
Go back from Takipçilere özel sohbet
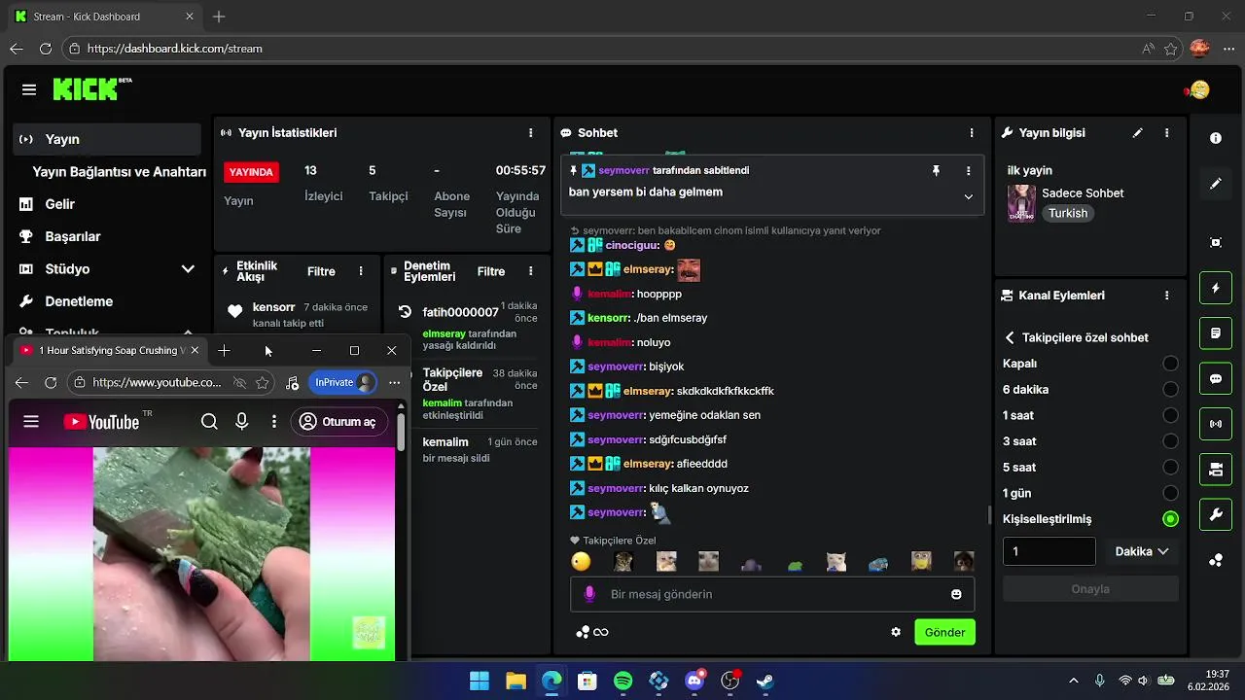pos(1010,337)
